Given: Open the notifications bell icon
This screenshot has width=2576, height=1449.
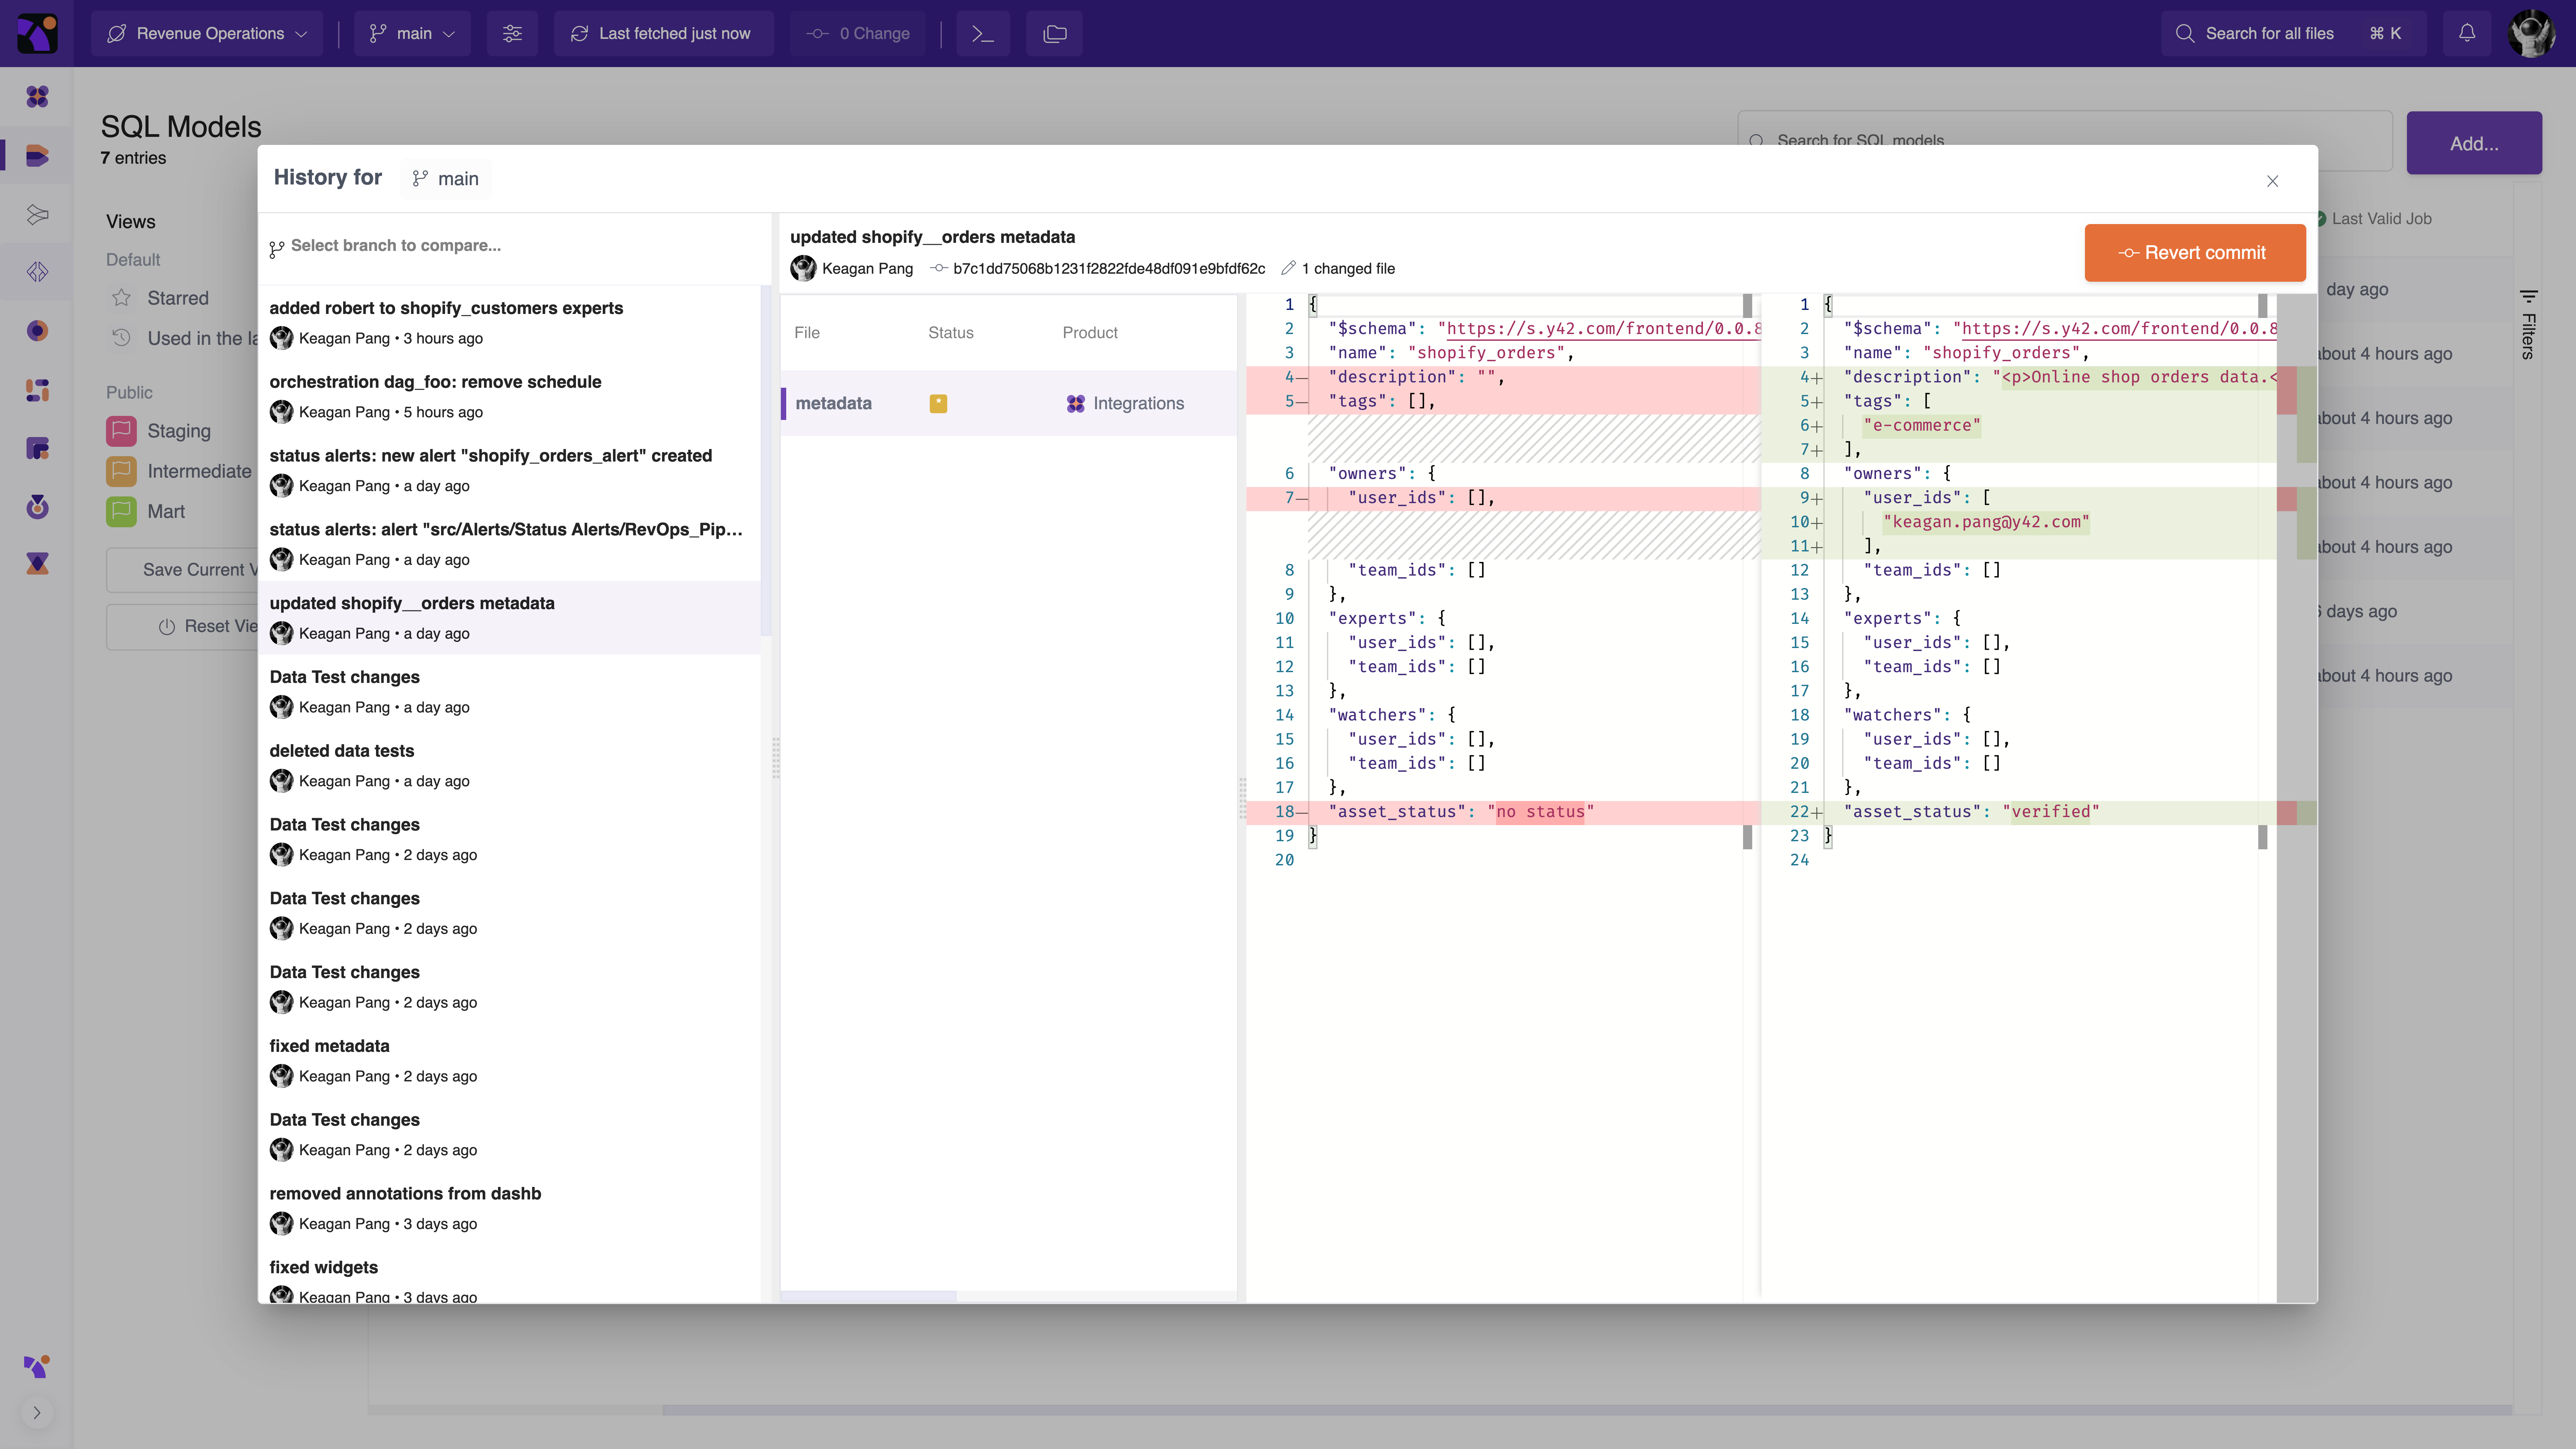Looking at the screenshot, I should pyautogui.click(x=2466, y=33).
